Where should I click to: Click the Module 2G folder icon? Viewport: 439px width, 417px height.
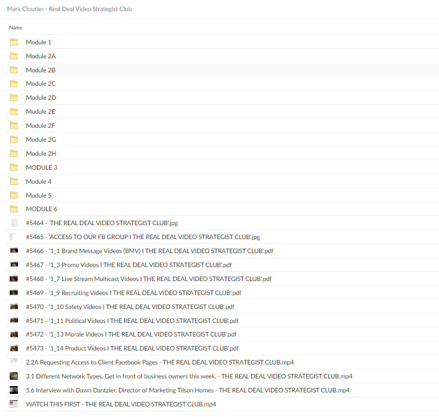(x=13, y=139)
